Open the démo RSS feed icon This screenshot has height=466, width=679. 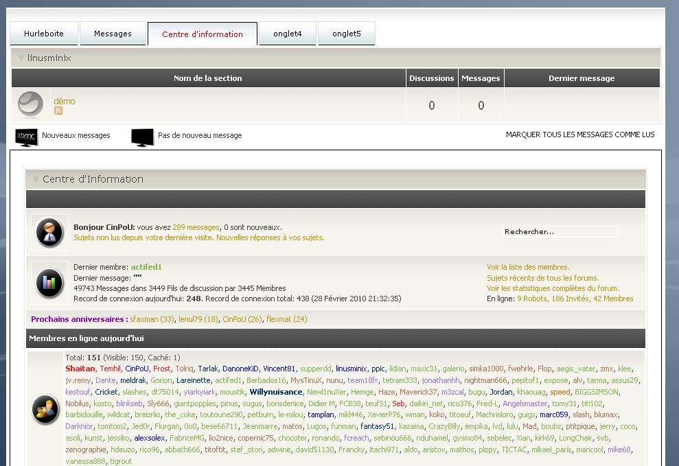(x=58, y=111)
